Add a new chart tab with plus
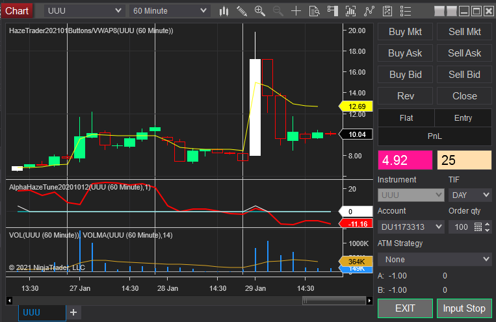This screenshot has width=496, height=322. (73, 312)
